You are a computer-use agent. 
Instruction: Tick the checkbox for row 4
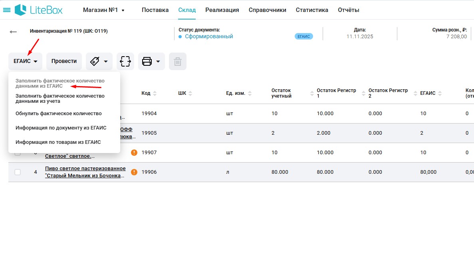point(18,172)
